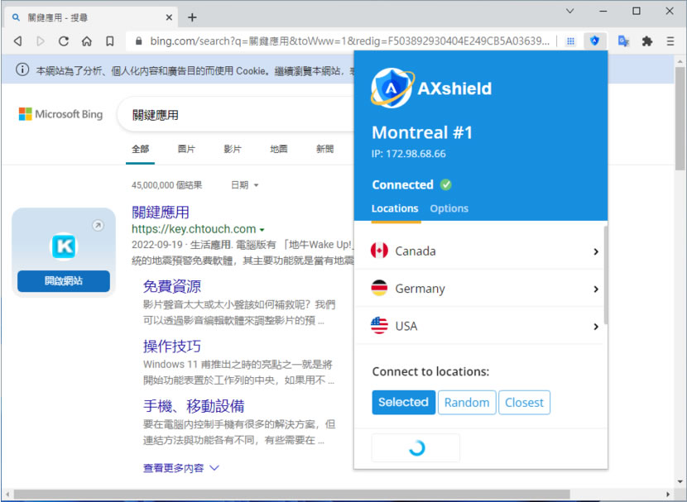
Task: Expand the Germany server list
Action: pos(596,289)
